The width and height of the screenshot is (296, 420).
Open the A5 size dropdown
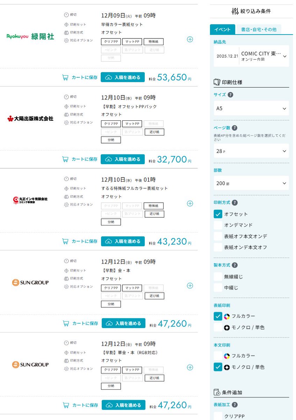pyautogui.click(x=251, y=108)
